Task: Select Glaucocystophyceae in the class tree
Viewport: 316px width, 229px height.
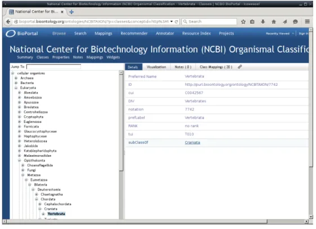Action: click(40, 131)
